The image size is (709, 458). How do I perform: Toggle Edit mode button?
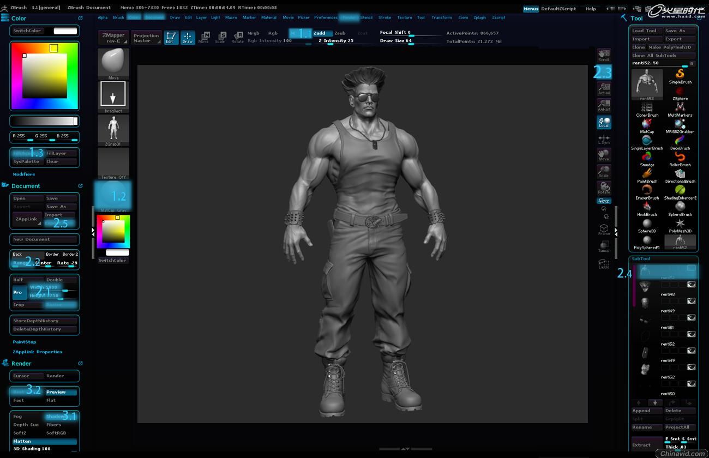click(x=171, y=38)
